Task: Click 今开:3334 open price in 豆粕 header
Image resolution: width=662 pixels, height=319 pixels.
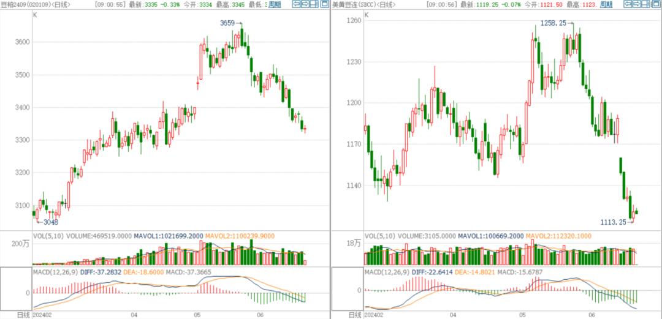Action: point(198,5)
